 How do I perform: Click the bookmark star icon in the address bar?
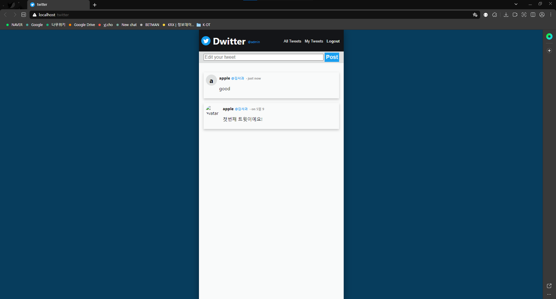[475, 15]
